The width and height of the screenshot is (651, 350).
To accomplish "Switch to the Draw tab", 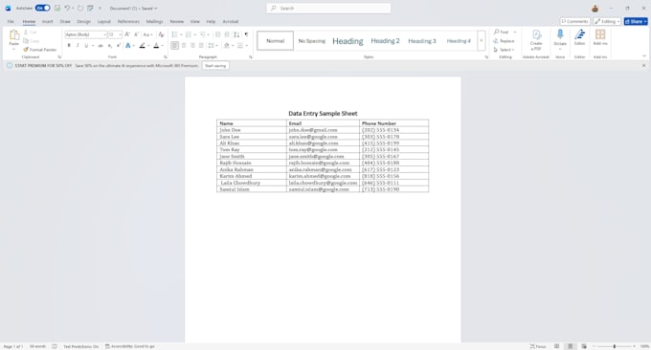I will pos(65,21).
